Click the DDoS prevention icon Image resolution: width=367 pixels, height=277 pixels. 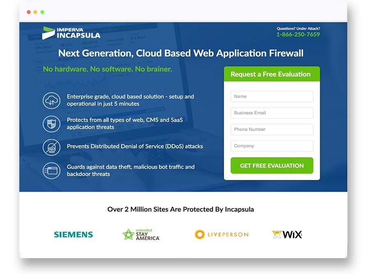point(51,147)
